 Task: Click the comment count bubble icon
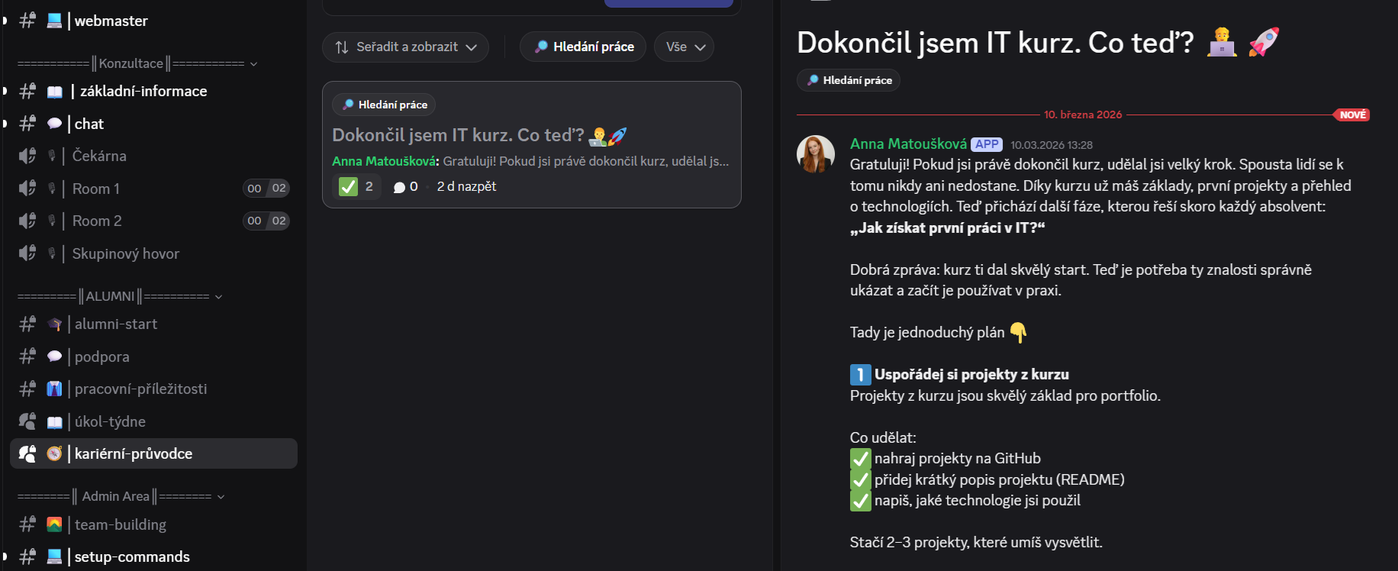(x=399, y=187)
